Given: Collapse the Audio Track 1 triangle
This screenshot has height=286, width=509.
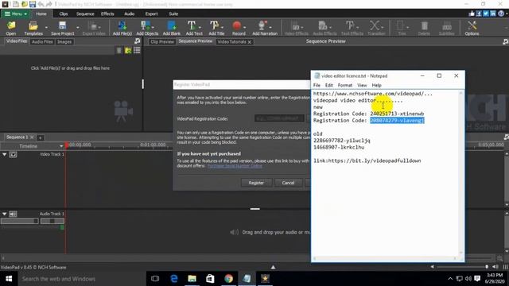Looking at the screenshot, I should tap(5, 214).
